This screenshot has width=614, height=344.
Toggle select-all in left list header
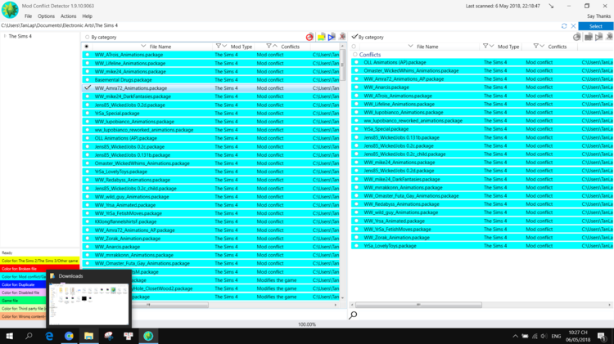point(87,47)
